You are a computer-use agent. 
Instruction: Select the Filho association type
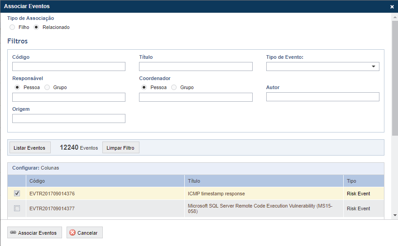[x=12, y=27]
